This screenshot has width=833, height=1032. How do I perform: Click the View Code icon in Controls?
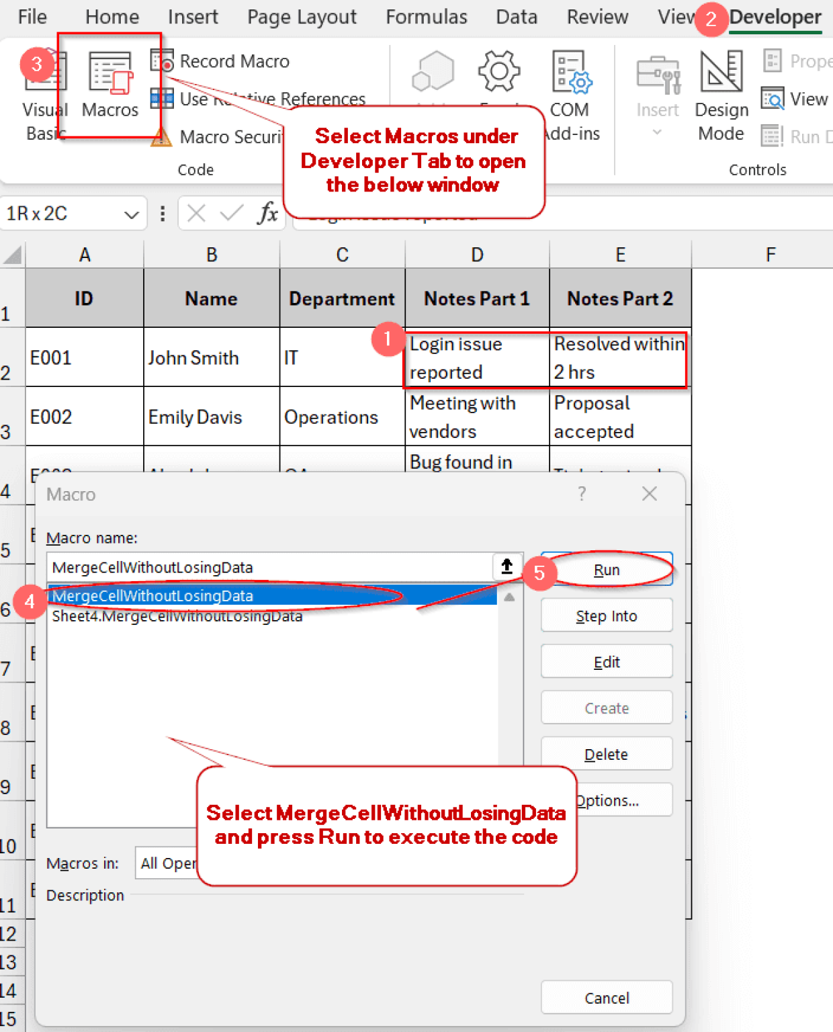coord(795,98)
